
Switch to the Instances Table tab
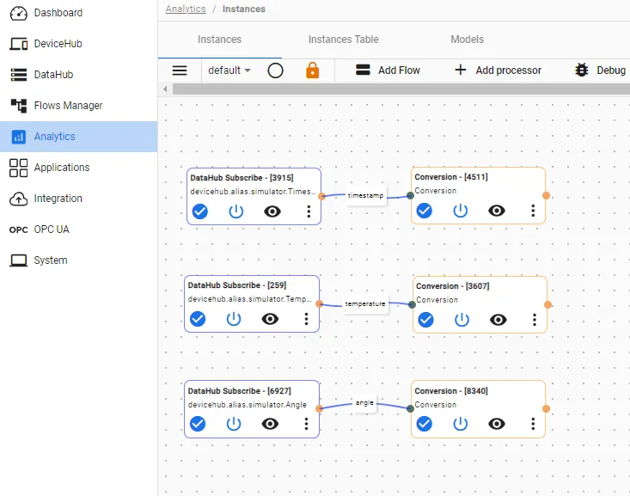[x=344, y=40]
